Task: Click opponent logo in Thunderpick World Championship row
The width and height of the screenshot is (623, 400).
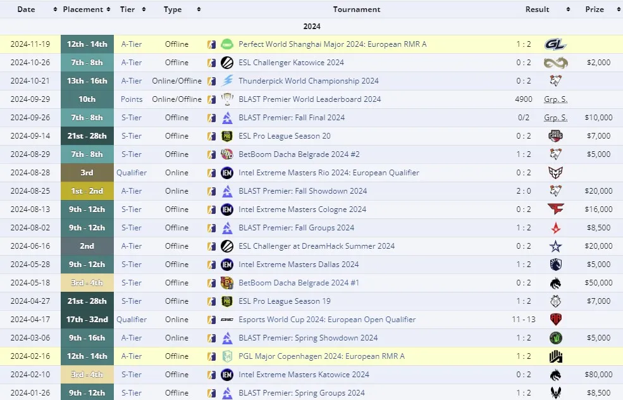Action: [x=555, y=81]
